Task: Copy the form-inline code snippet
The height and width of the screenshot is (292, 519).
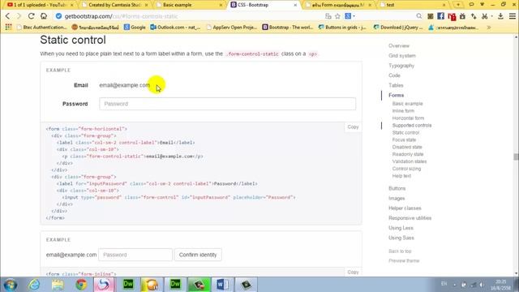Action: (353, 272)
